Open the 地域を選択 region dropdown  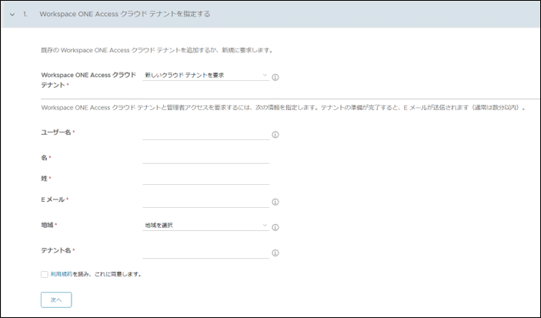tap(206, 226)
